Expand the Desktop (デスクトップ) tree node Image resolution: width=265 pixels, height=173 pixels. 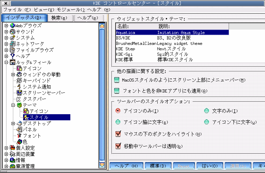(13, 123)
